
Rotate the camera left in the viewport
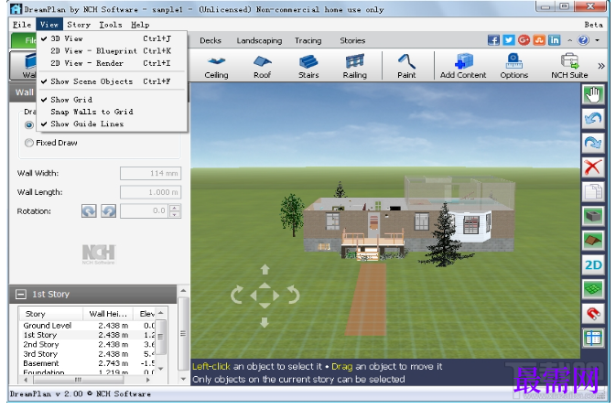pyautogui.click(x=236, y=295)
